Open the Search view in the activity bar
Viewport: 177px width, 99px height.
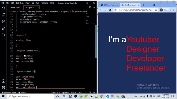(3, 15)
